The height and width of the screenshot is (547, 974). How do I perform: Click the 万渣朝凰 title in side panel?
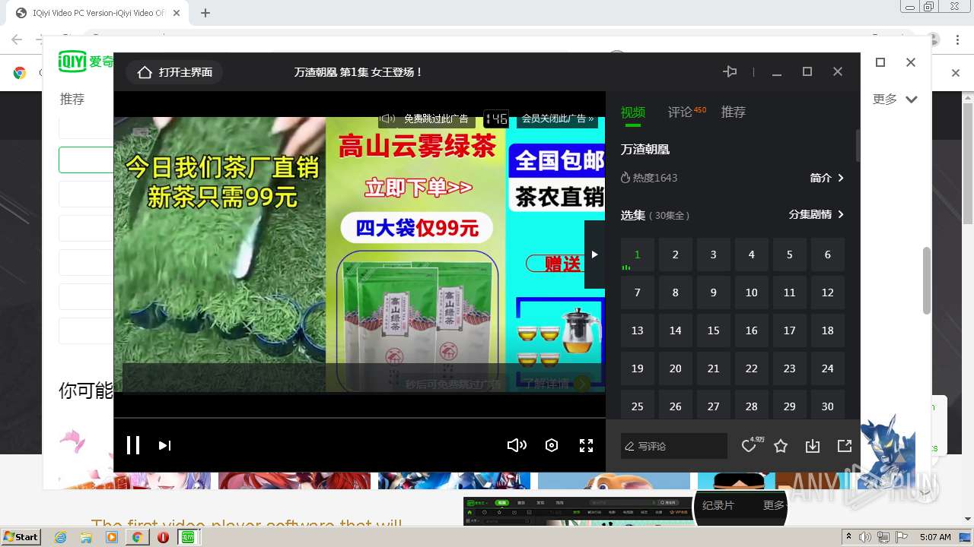pos(645,150)
